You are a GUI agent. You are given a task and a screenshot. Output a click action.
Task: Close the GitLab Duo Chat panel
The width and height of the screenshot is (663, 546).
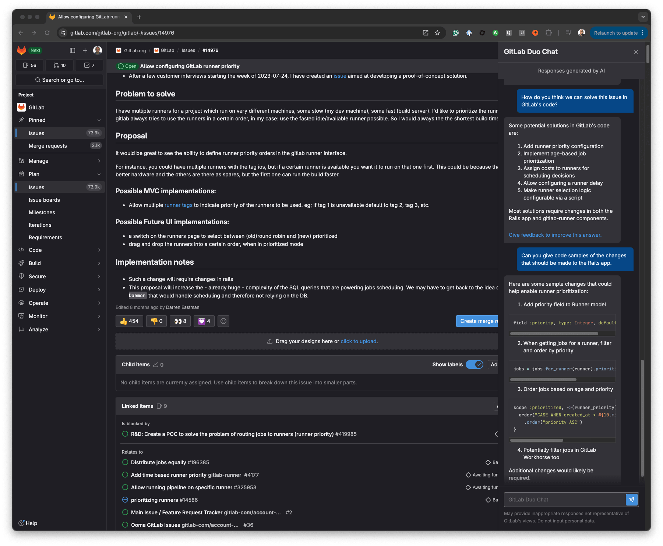pyautogui.click(x=636, y=52)
